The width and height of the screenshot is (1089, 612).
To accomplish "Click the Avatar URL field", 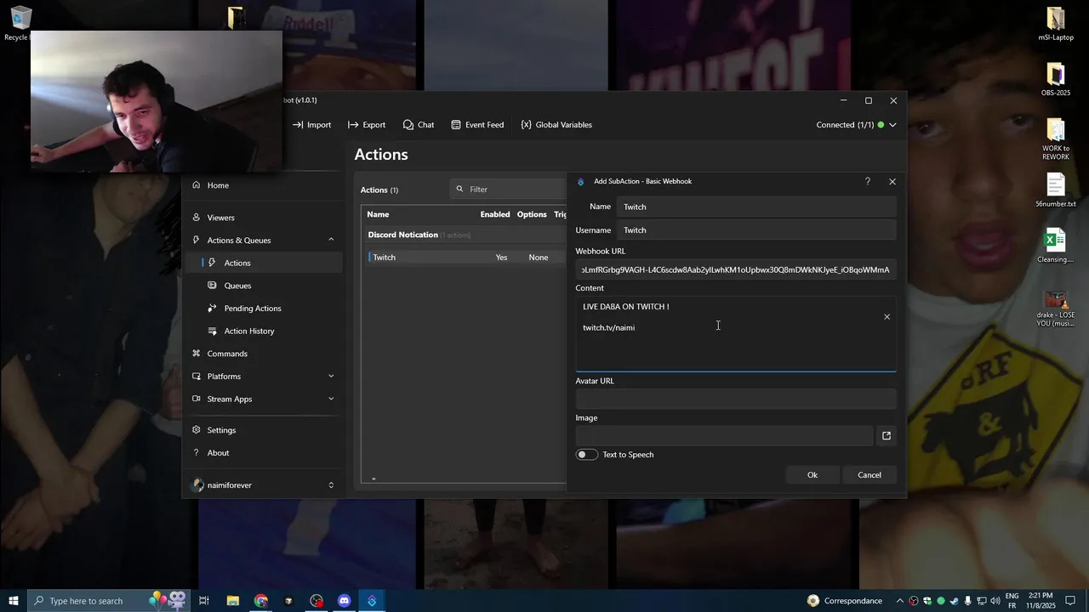I will tap(736, 399).
